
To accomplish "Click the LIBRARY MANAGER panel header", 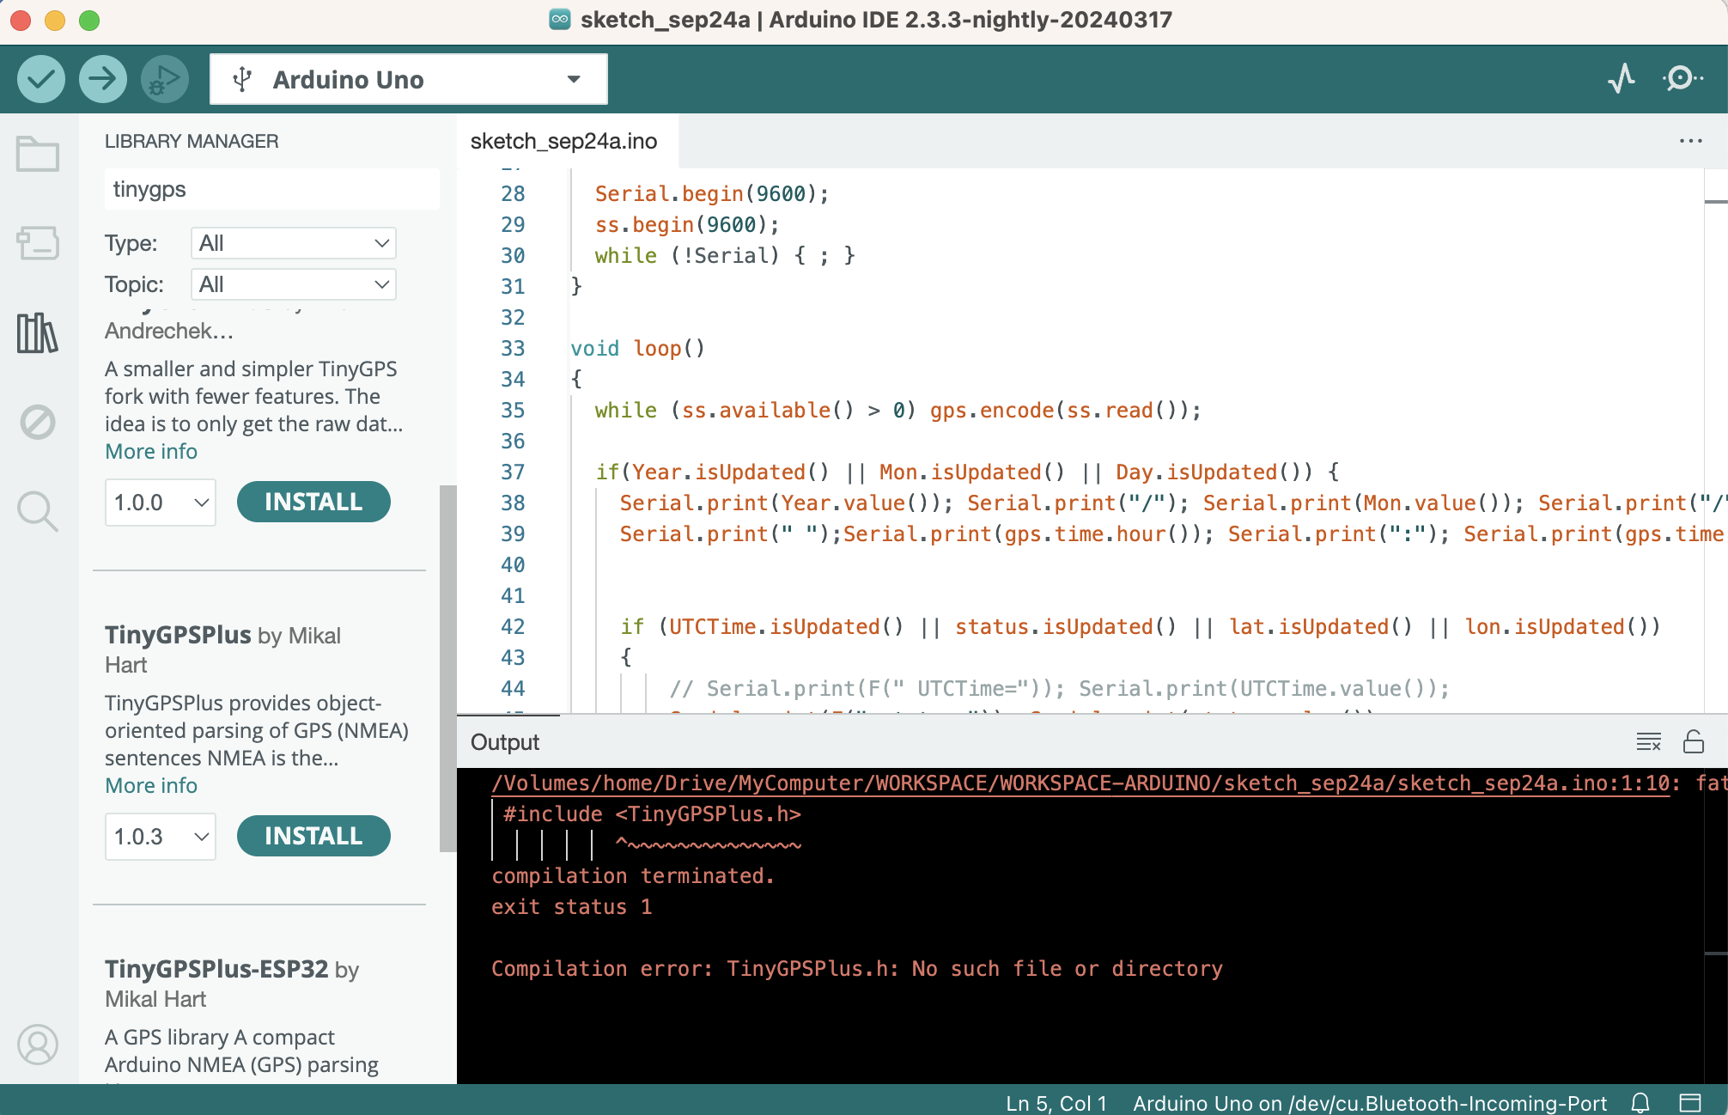I will (x=192, y=141).
